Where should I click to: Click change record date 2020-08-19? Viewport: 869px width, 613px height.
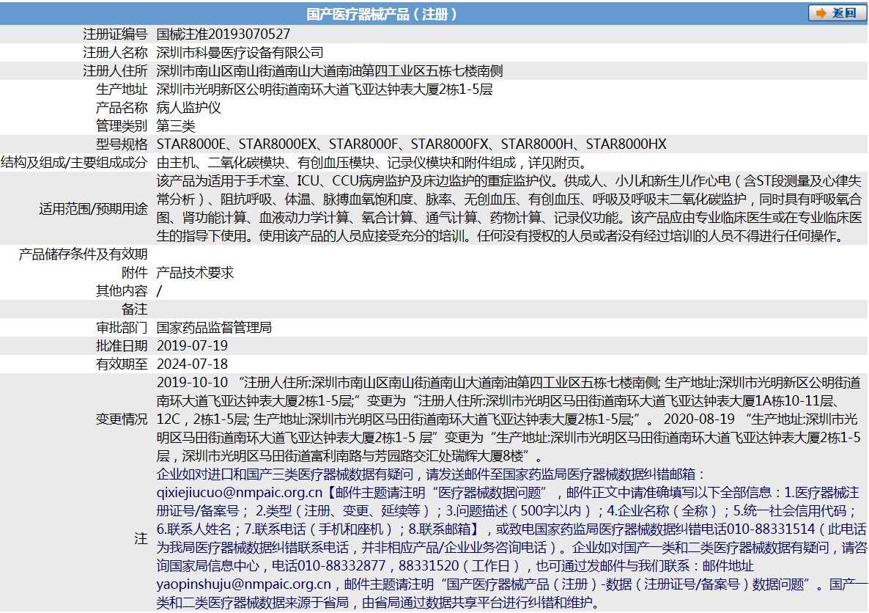pyautogui.click(x=699, y=418)
